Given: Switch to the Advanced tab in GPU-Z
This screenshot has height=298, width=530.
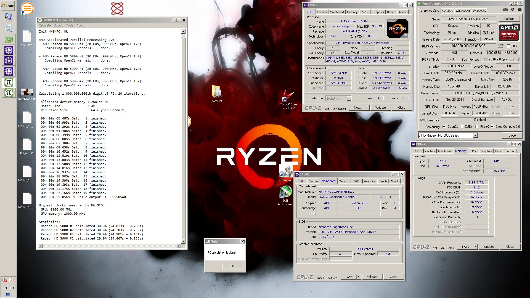Looking at the screenshot, I should 463,11.
